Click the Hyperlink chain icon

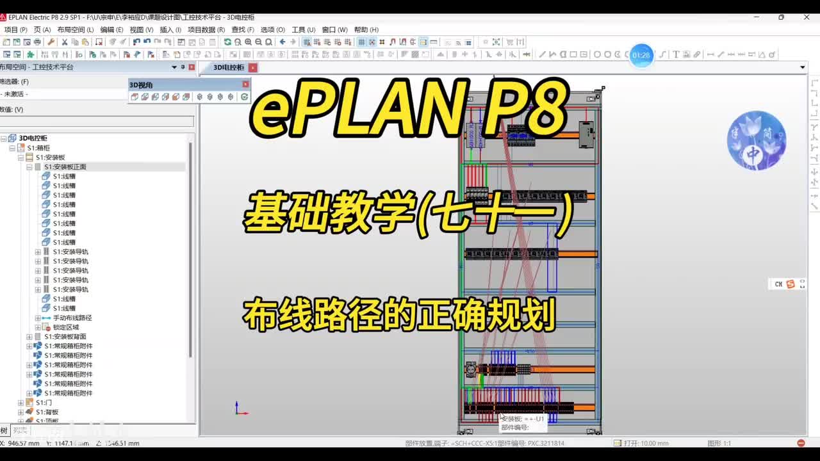pos(697,54)
